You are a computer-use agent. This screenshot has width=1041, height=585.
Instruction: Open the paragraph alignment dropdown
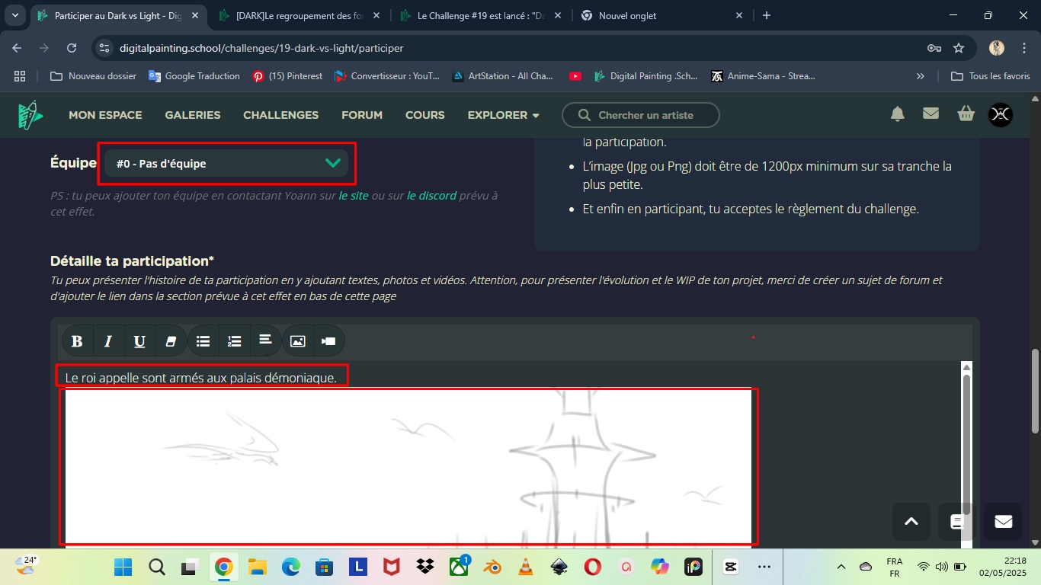coord(265,340)
